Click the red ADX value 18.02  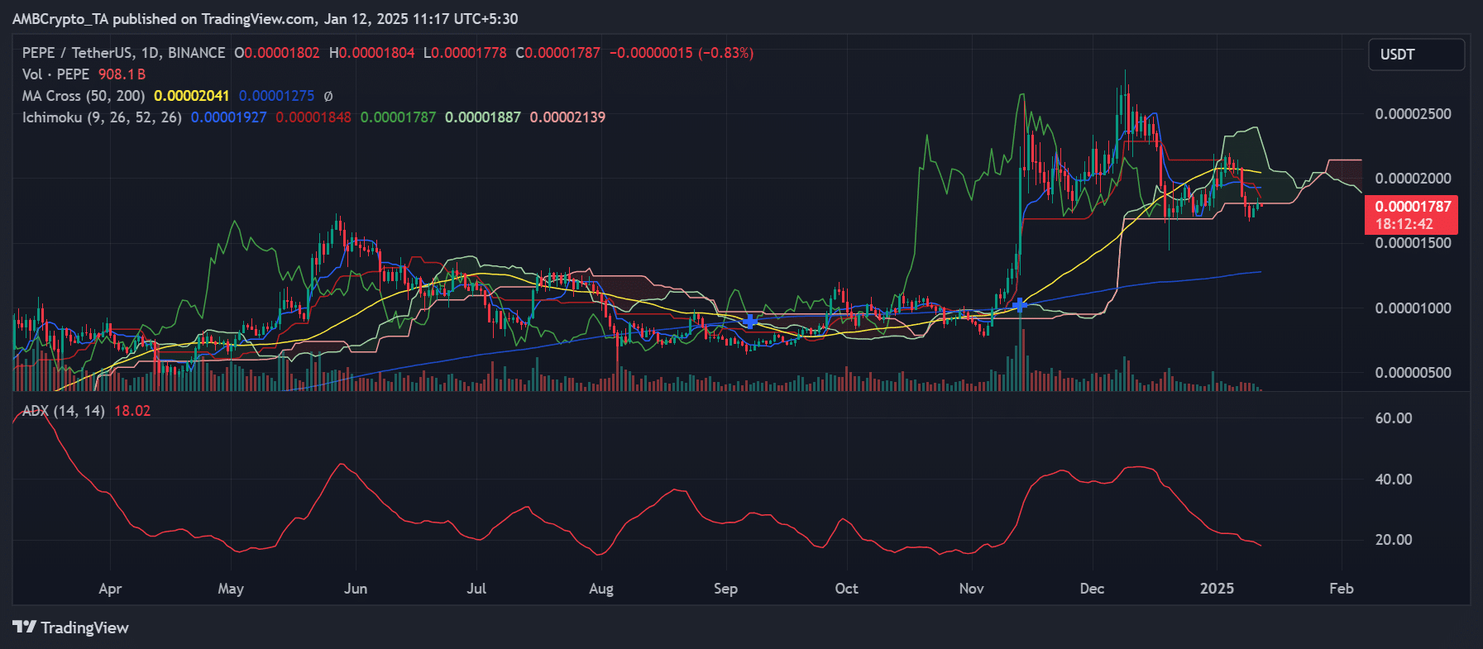tap(132, 411)
